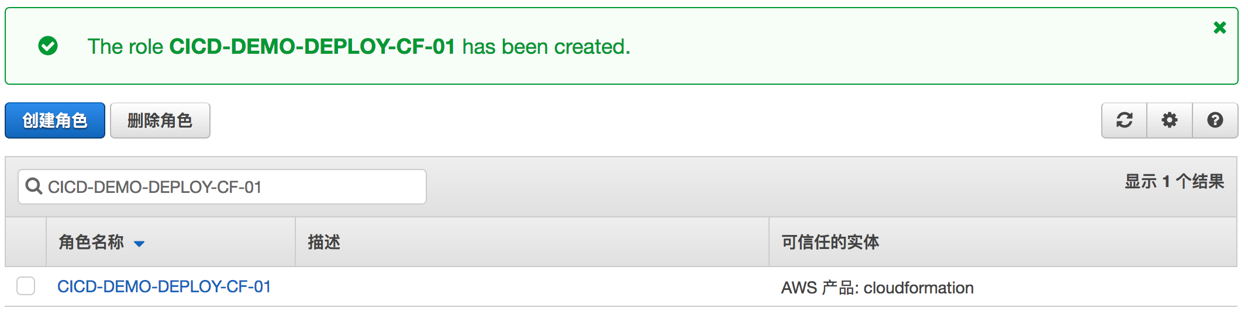Click the 创建角色 button
1248x325 pixels.
point(55,120)
